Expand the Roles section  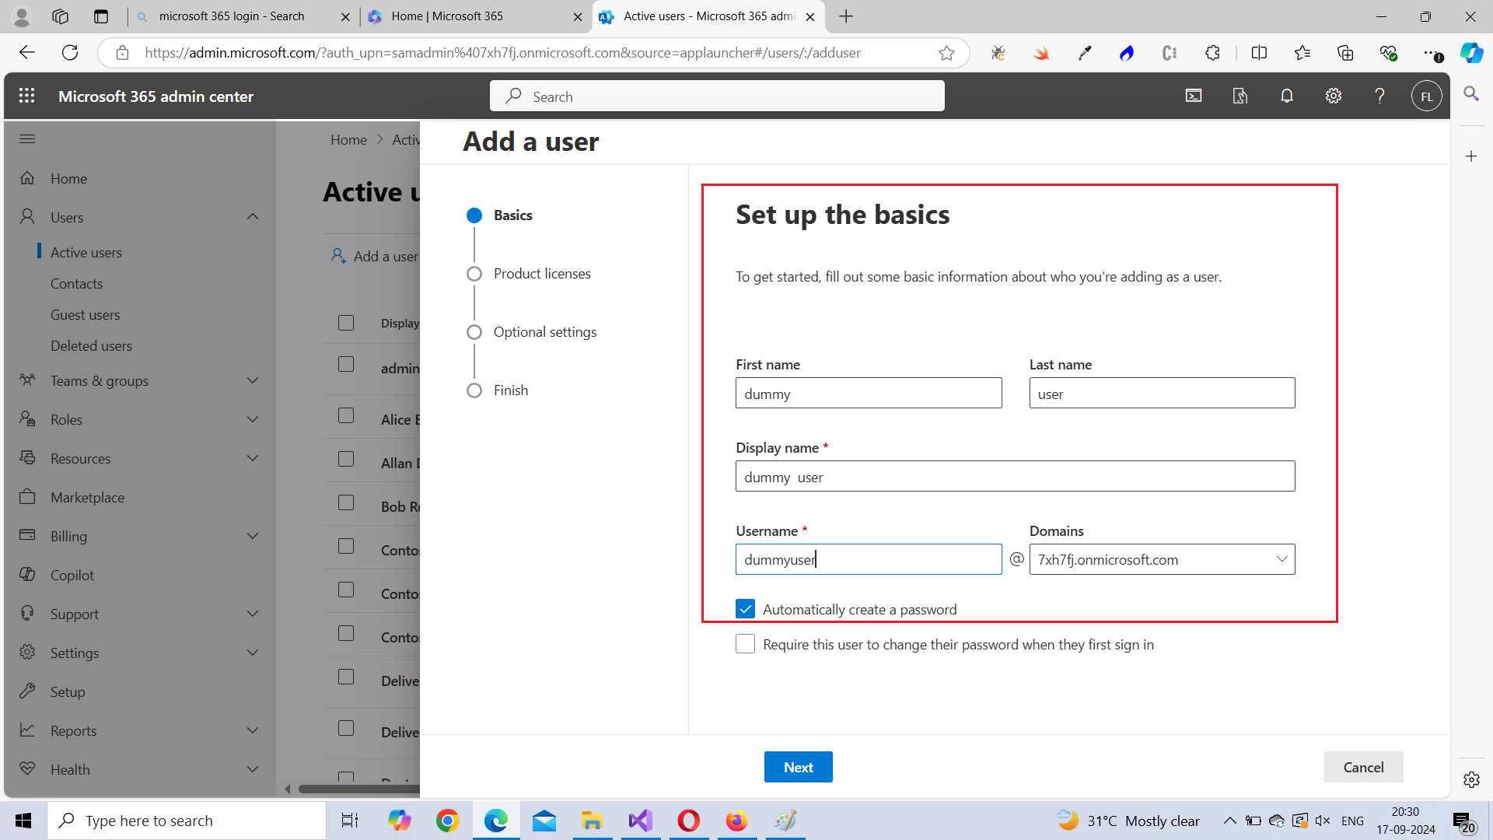[253, 419]
